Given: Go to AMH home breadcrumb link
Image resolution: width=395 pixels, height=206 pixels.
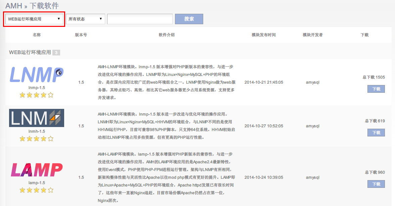Looking at the screenshot, I should pyautogui.click(x=13, y=6).
